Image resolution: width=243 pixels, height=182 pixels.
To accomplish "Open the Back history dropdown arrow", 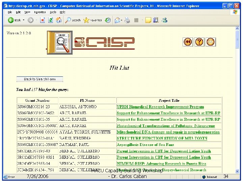I will point(24,20).
